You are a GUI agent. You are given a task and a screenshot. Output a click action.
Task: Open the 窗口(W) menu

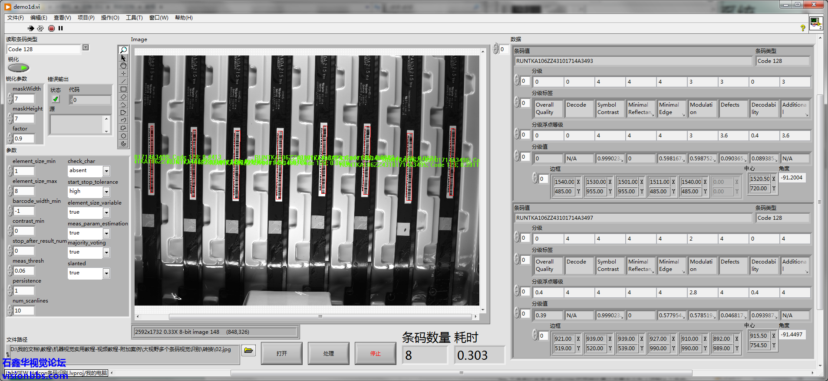pos(158,18)
